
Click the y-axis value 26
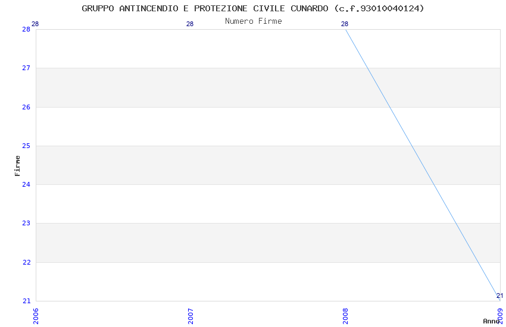[26, 107]
